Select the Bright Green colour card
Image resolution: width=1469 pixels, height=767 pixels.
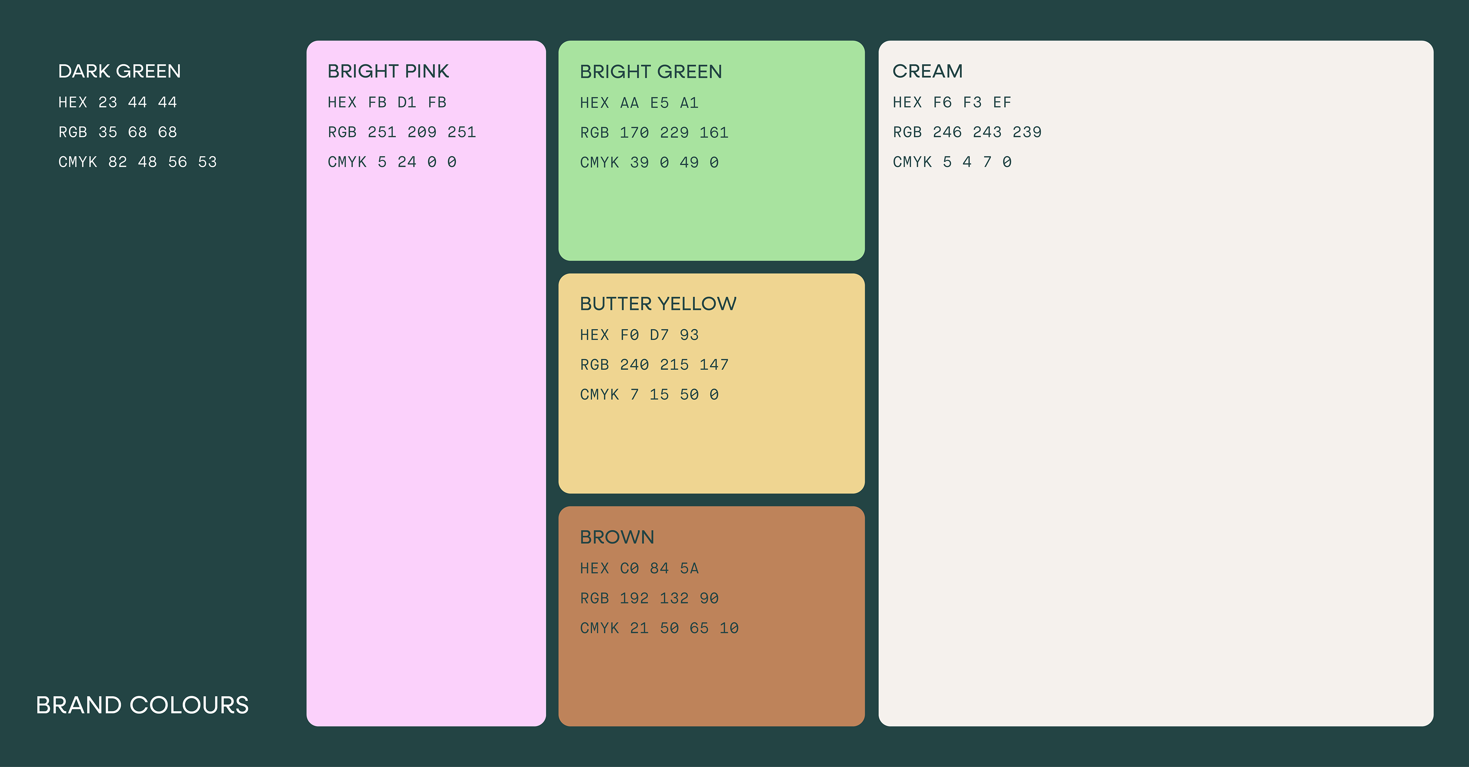click(x=711, y=150)
